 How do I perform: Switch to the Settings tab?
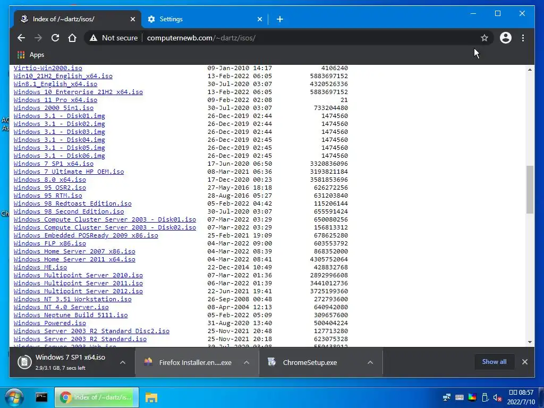tap(205, 19)
